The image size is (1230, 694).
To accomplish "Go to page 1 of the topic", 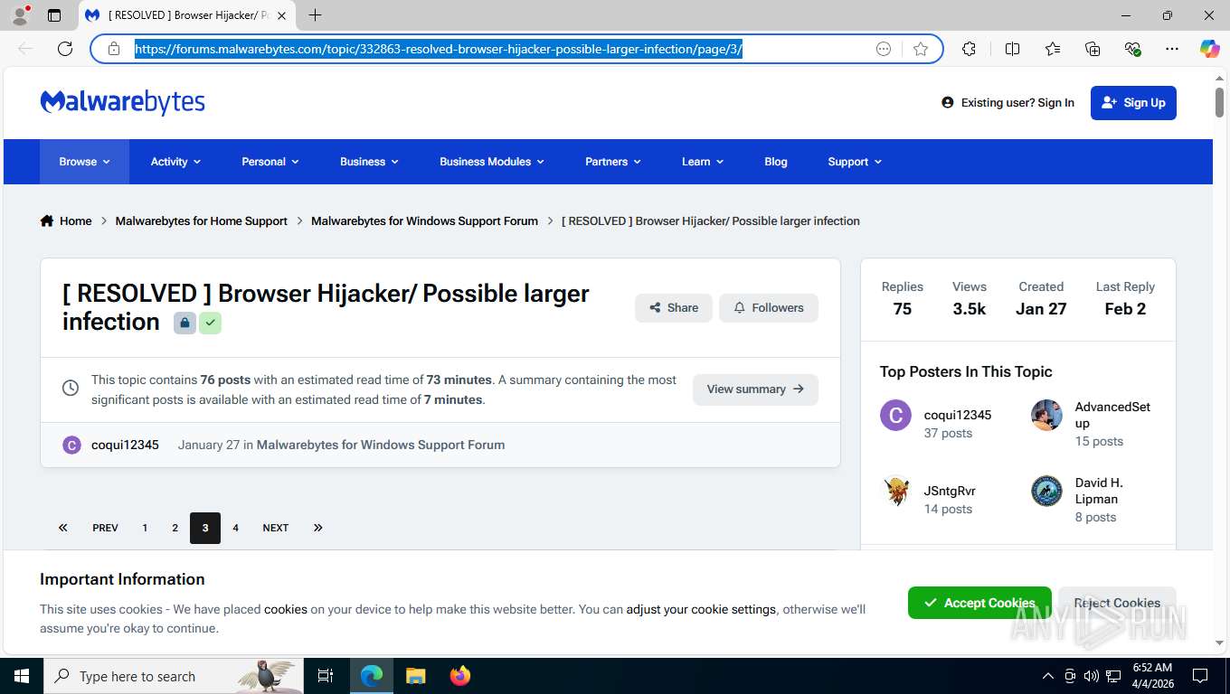I will click(145, 528).
